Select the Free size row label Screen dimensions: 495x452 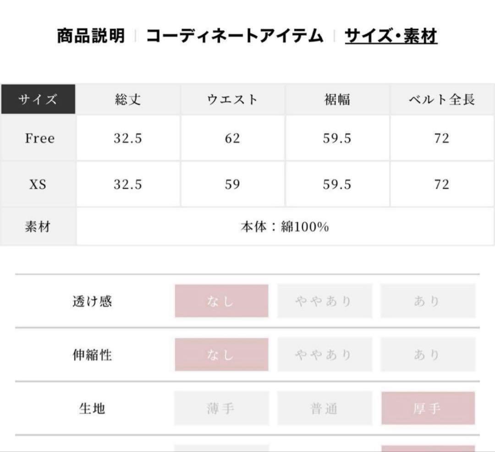point(39,138)
